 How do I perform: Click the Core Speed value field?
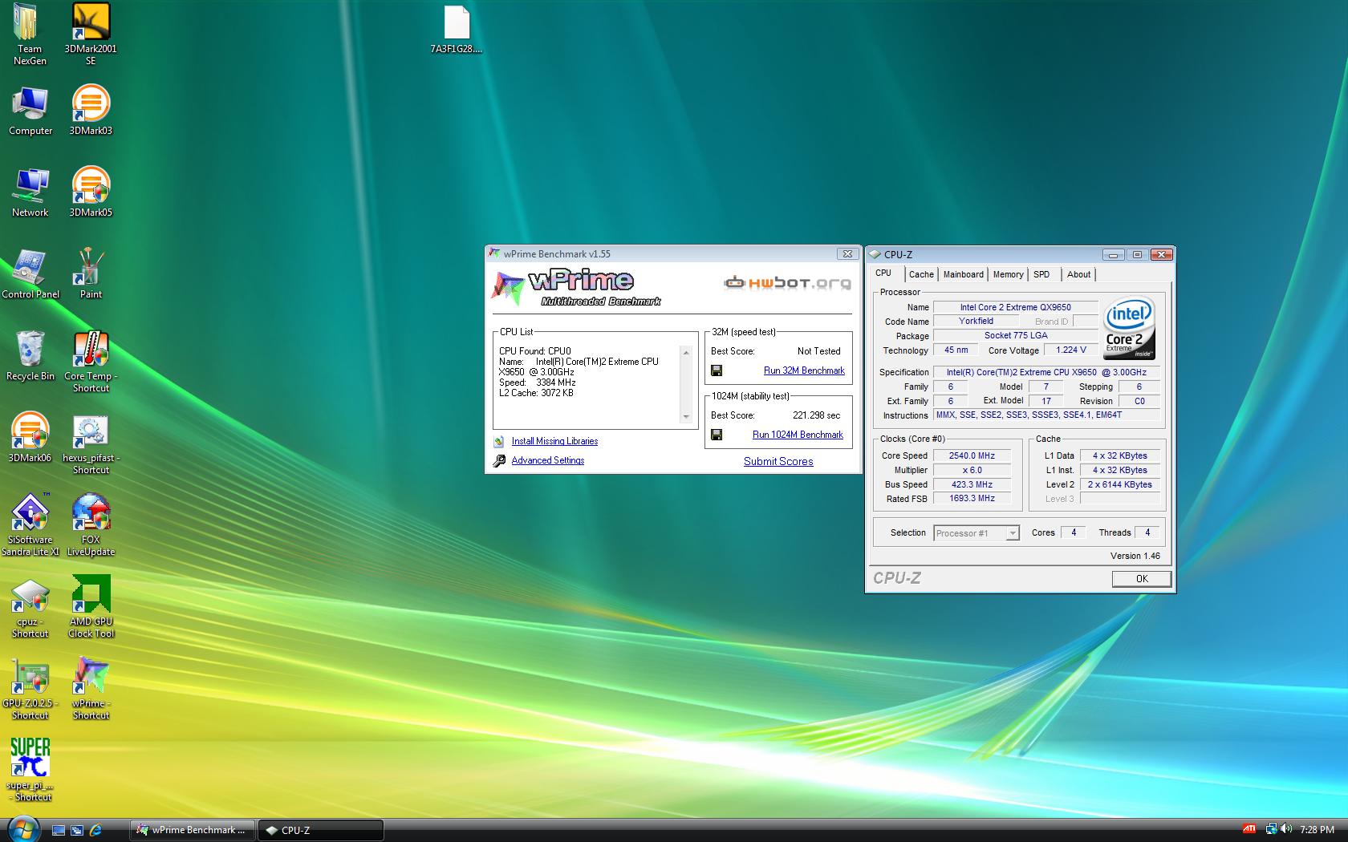pyautogui.click(x=972, y=455)
